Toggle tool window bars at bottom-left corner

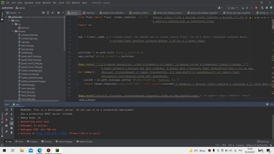pyautogui.click(x=2, y=145)
